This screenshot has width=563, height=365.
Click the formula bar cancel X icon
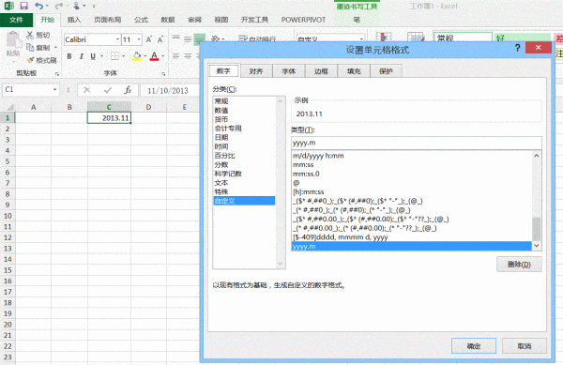87,90
